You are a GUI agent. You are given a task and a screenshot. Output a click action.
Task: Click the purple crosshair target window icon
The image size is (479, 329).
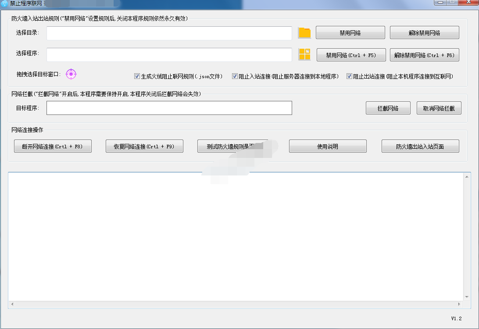point(71,74)
